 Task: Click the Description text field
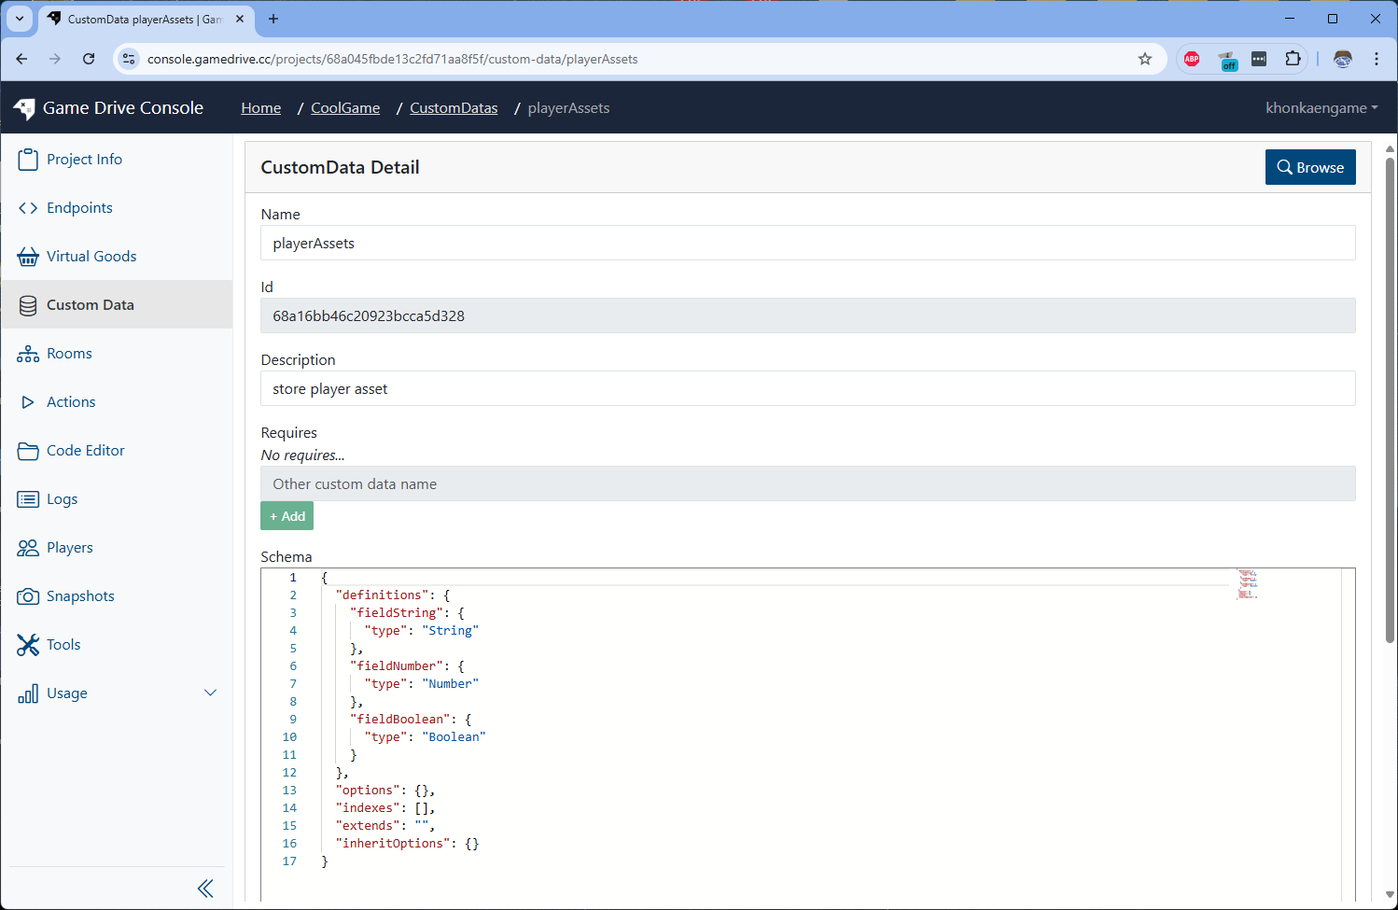click(807, 389)
